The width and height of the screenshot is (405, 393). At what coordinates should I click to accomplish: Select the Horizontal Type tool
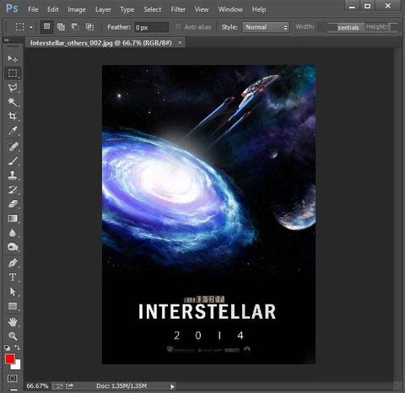13,277
